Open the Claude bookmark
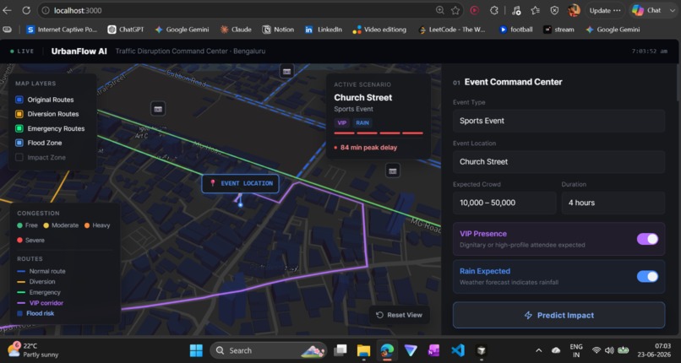 [x=236, y=30]
